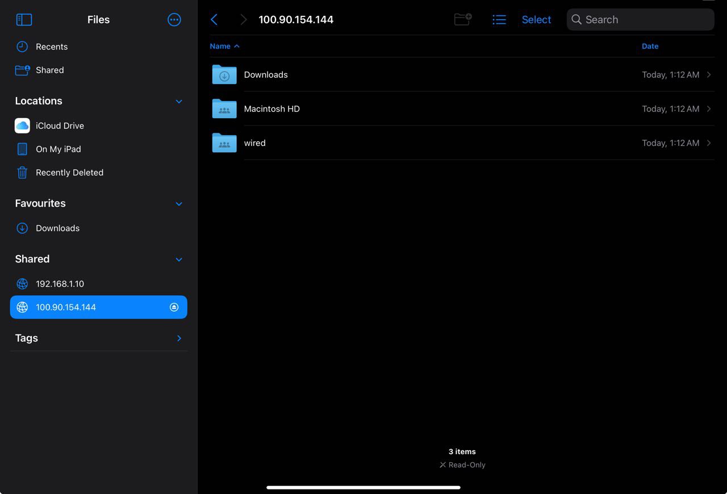Open the wired folder name label
Image resolution: width=727 pixels, height=494 pixels.
click(254, 143)
